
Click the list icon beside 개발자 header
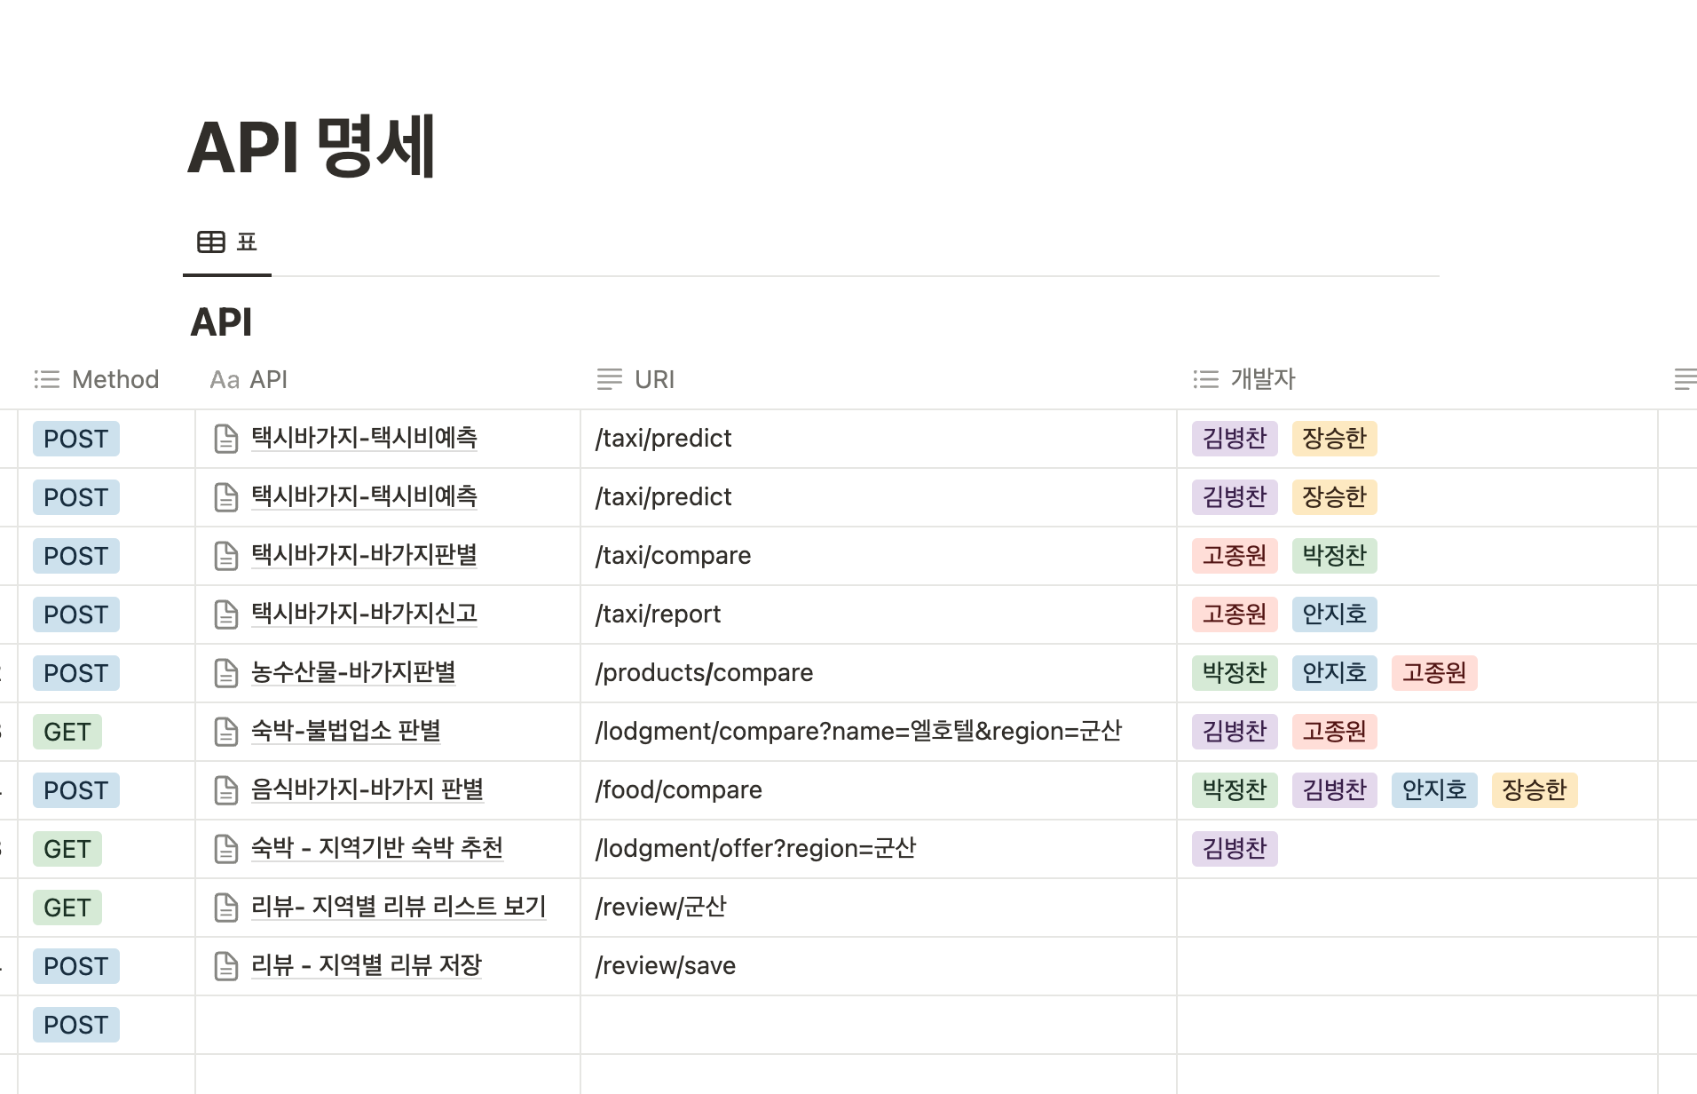(x=1206, y=379)
